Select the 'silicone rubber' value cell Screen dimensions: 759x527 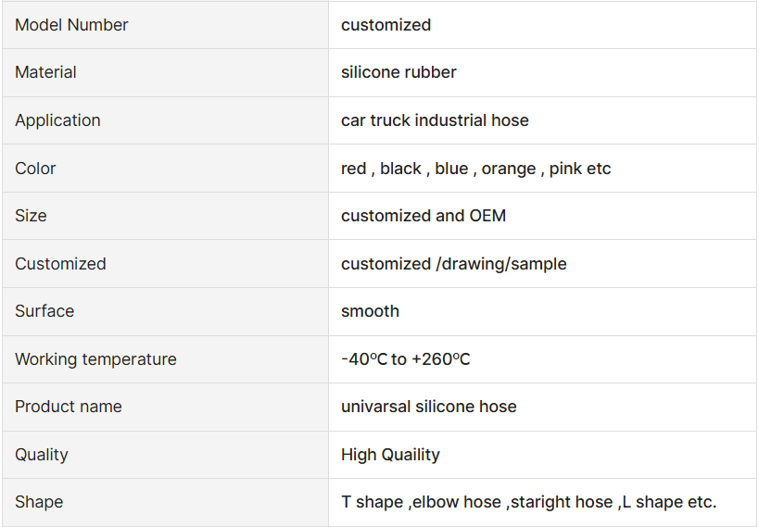[542, 72]
